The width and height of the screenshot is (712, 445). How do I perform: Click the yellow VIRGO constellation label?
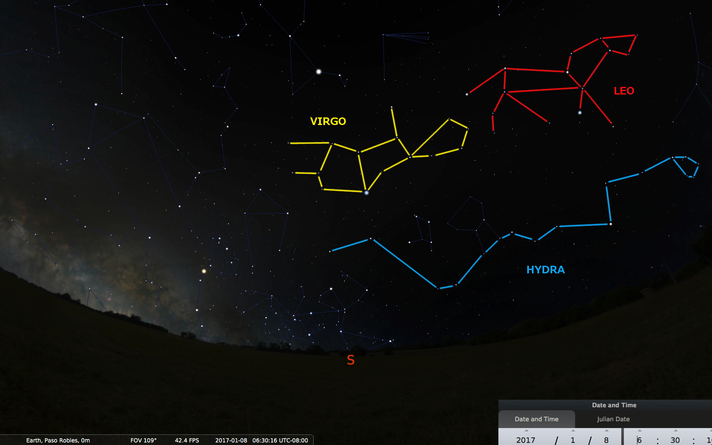coord(328,122)
